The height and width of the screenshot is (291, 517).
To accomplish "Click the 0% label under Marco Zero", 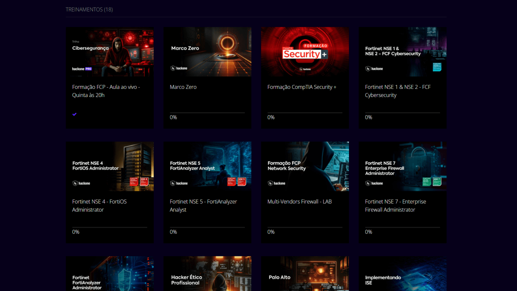I will pyautogui.click(x=173, y=117).
